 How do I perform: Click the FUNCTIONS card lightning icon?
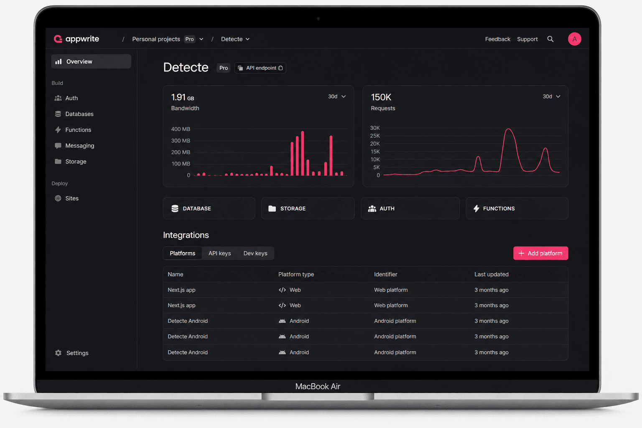476,209
